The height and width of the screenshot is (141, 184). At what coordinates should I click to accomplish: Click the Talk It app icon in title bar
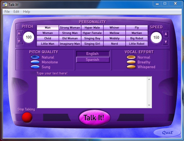coord(5,5)
